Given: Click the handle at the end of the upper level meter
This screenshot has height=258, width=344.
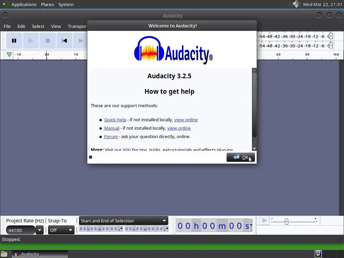Looking at the screenshot, I should 331,36.
